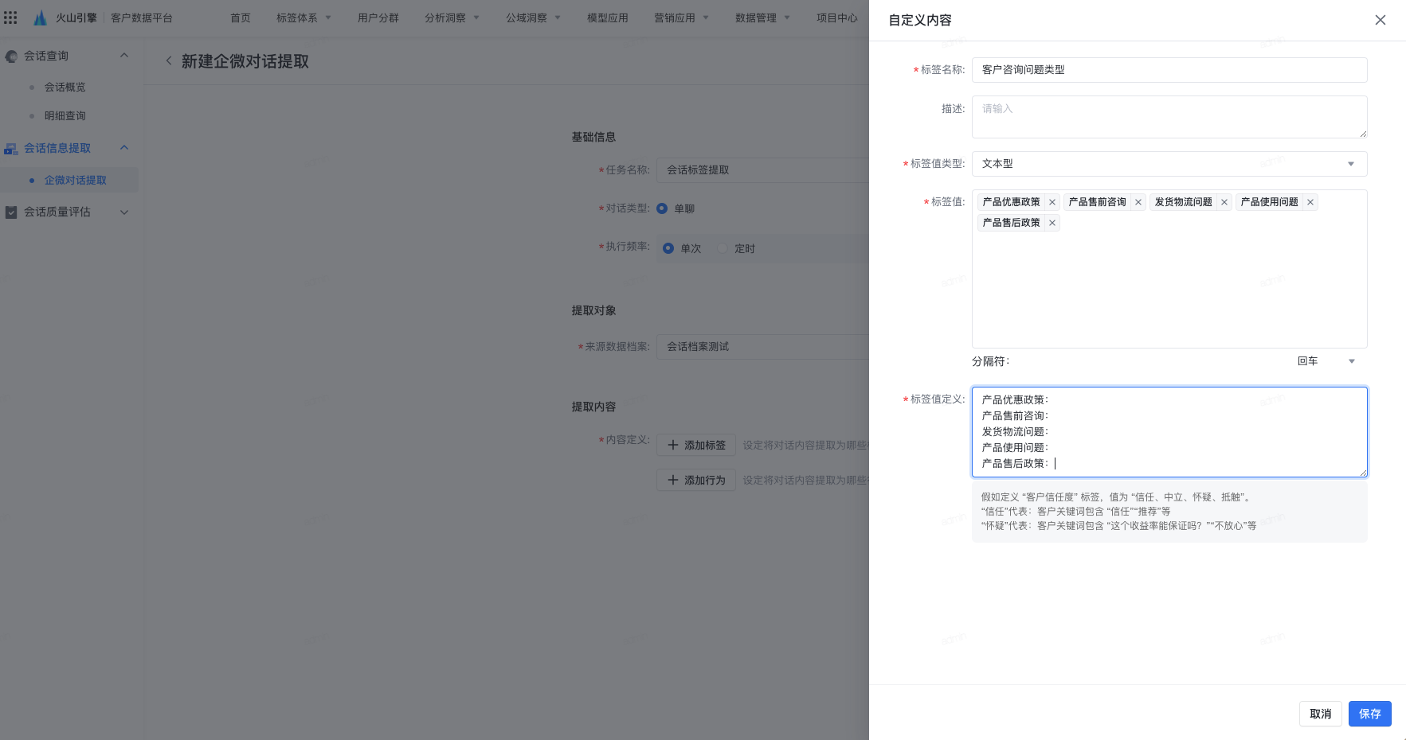The image size is (1406, 740).
Task: Select the 单次 frequency radio button
Action: coord(668,248)
